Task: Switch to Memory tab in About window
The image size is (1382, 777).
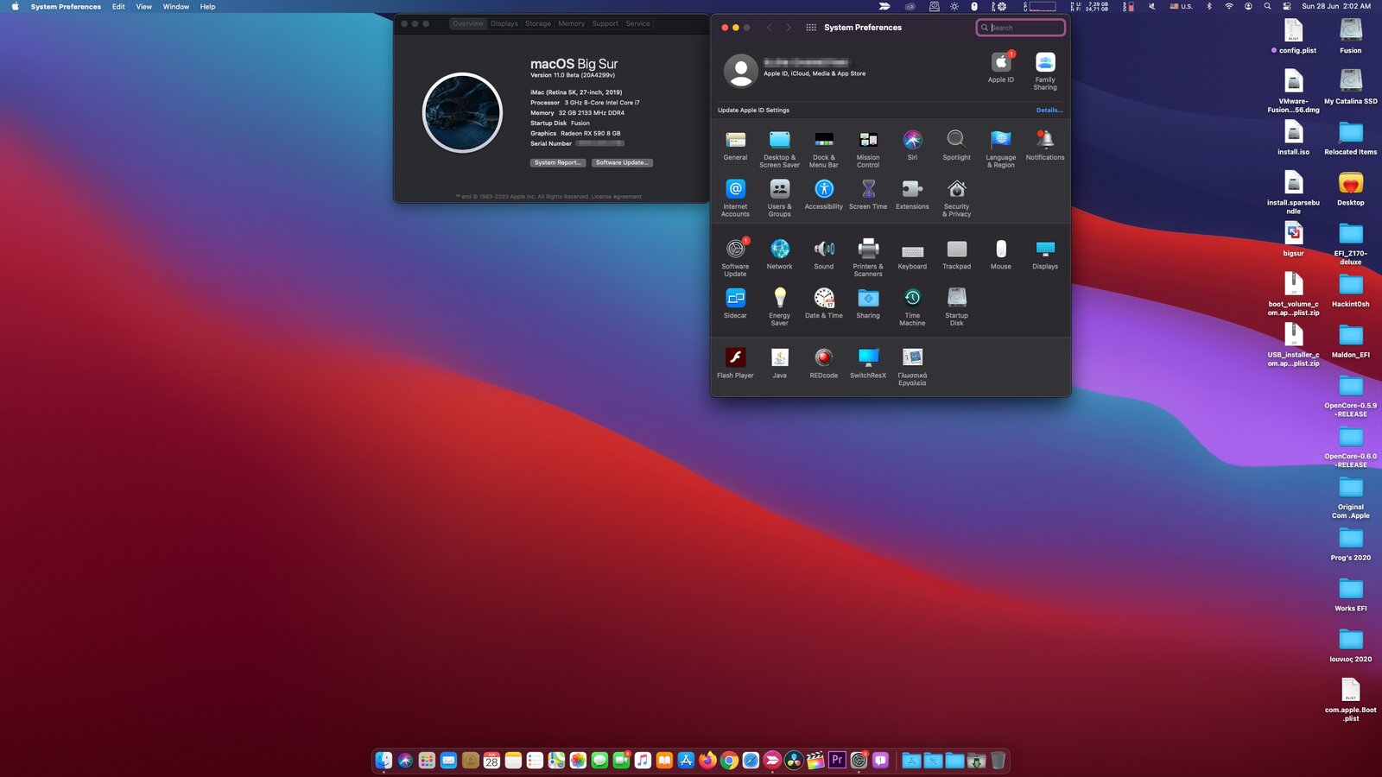Action: pyautogui.click(x=571, y=23)
